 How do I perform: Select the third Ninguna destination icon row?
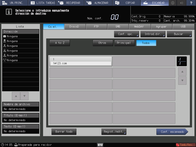(20, 46)
